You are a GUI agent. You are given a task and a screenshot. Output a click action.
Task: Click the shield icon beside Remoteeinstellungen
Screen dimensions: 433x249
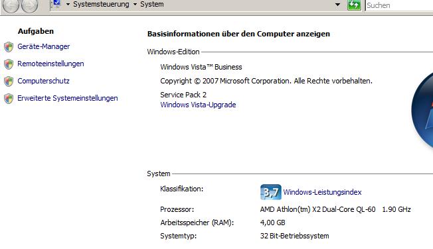[x=9, y=64]
